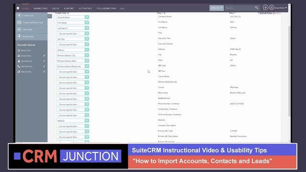306x172 pixels.
Task: Click the 'Executive Title' row label
Action: point(164,38)
